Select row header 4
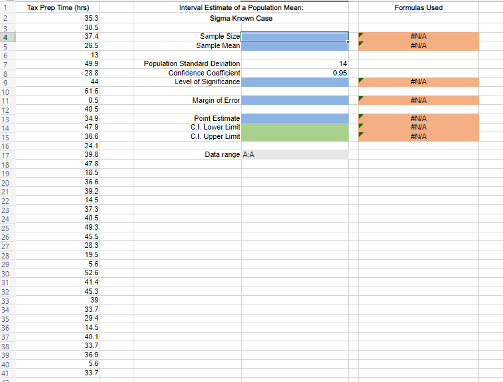This screenshot has width=503, height=382. pyautogui.click(x=7, y=37)
